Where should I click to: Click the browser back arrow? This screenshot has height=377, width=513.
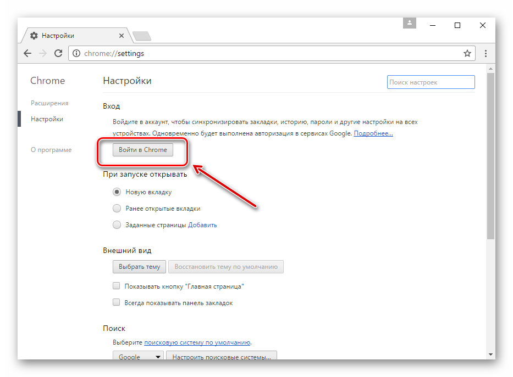(27, 54)
